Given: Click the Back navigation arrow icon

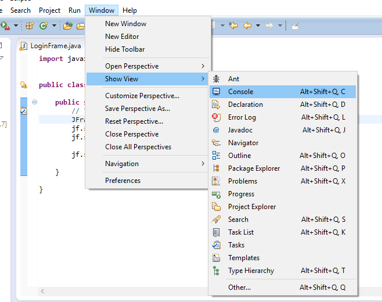Looking at the screenshot, I should tap(247, 26).
